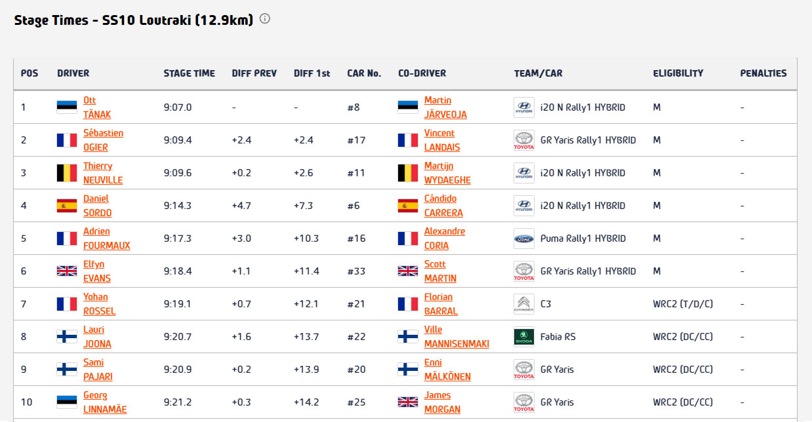Click the British flag beside Elfyn Evans

click(x=67, y=271)
